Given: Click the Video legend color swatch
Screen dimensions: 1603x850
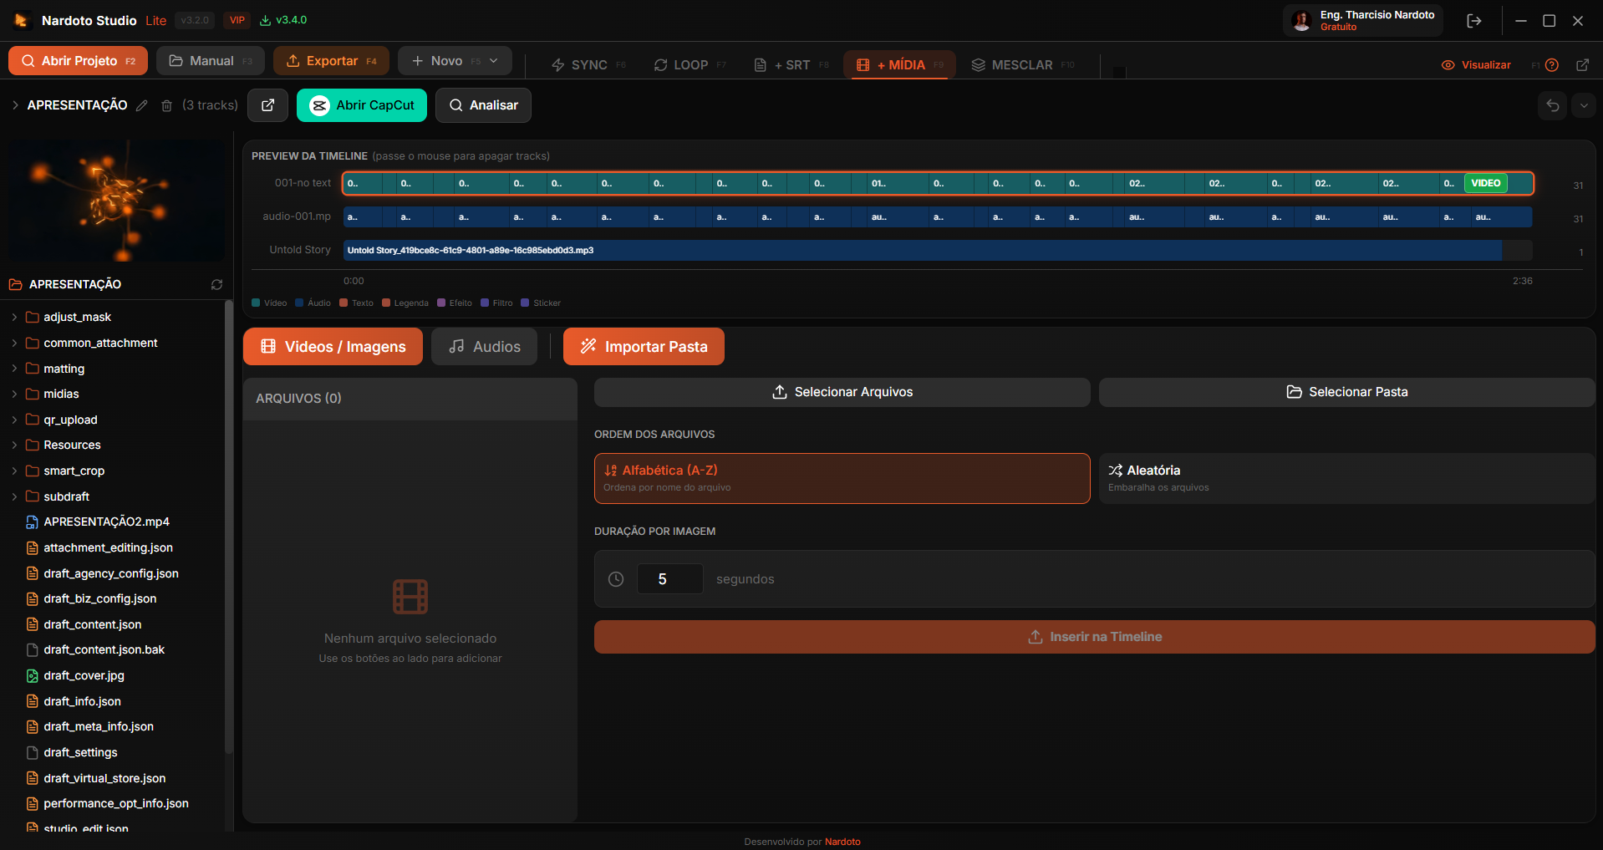Looking at the screenshot, I should [257, 303].
